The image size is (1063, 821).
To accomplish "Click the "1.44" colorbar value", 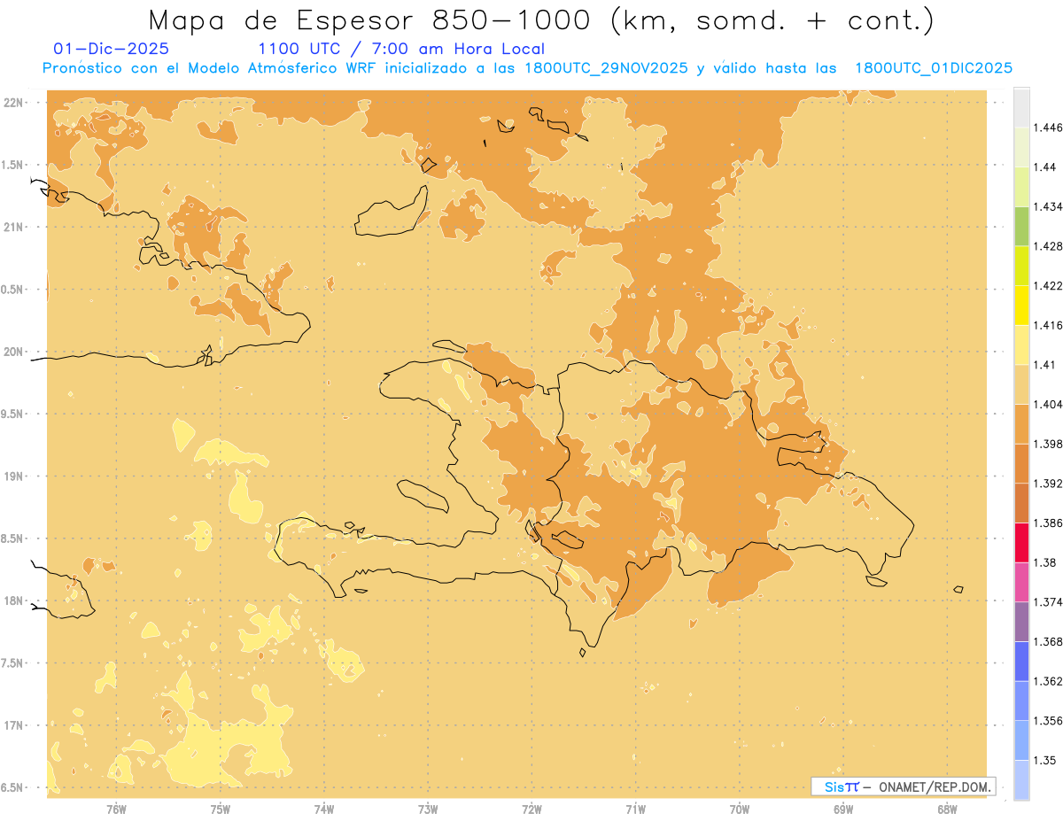I will pos(1044,167).
